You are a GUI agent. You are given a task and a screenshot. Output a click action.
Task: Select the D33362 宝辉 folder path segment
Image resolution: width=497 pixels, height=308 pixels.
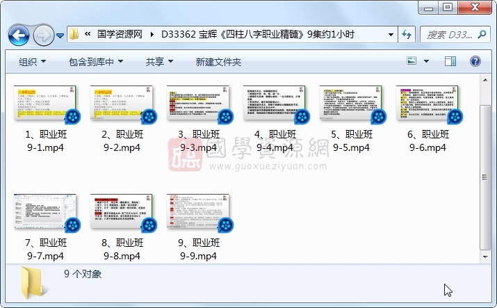258,34
